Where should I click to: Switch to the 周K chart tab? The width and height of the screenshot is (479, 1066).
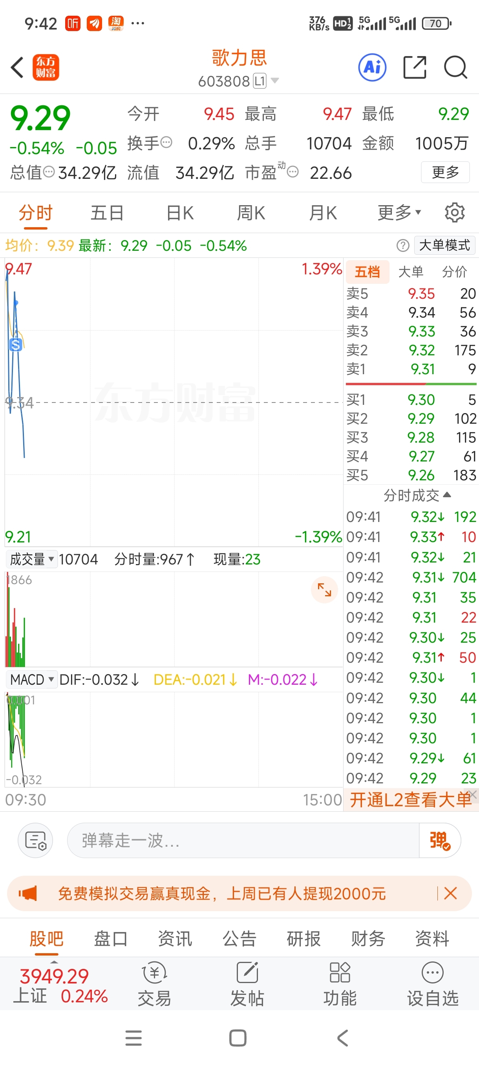click(x=251, y=213)
